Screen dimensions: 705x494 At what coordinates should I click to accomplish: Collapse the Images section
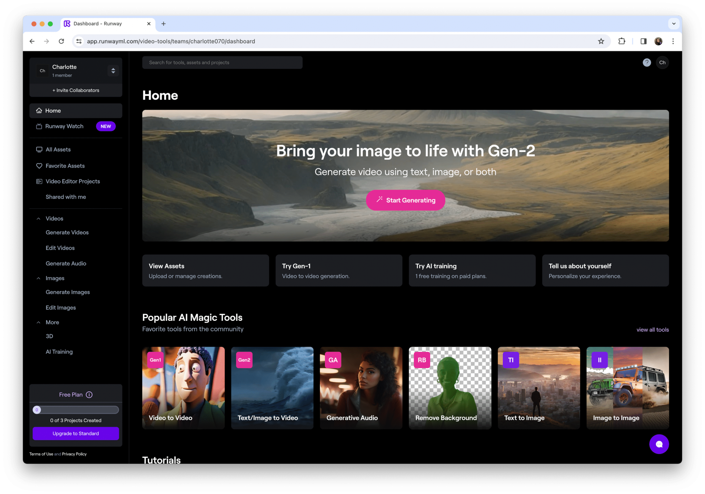(38, 278)
